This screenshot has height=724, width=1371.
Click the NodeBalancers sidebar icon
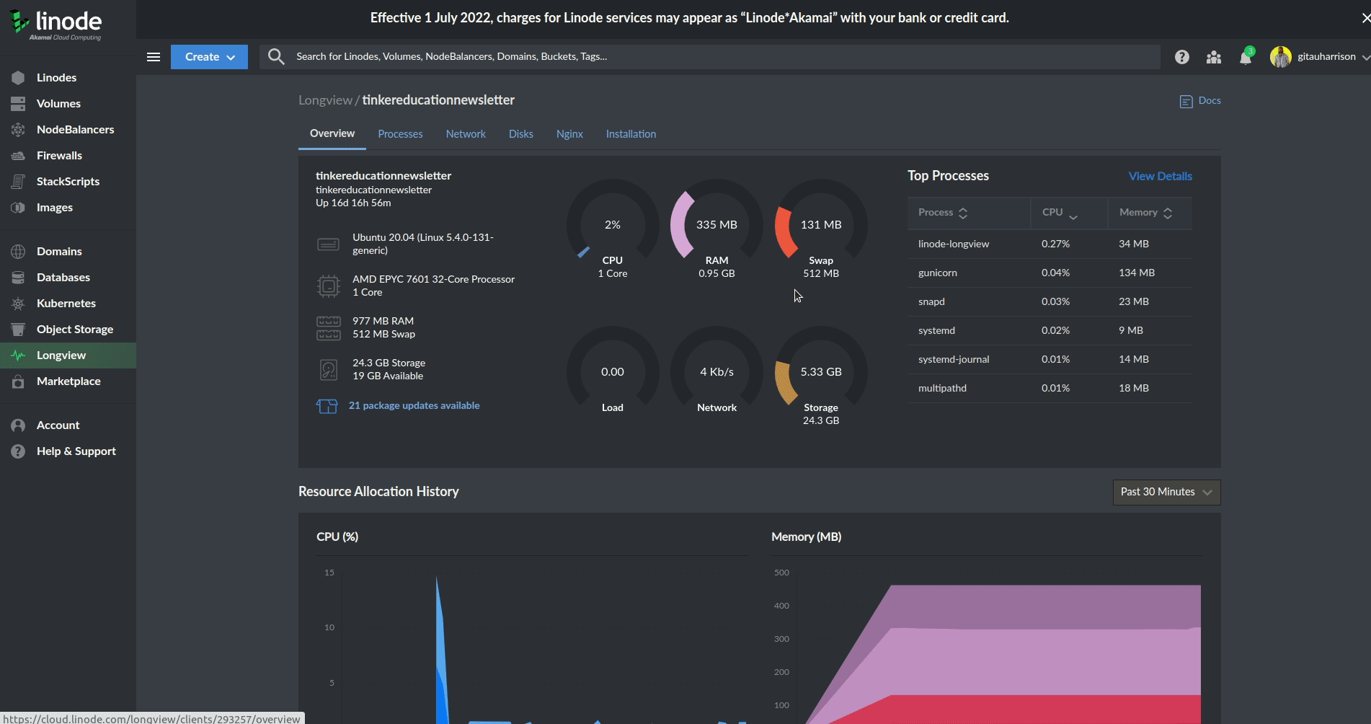pyautogui.click(x=18, y=130)
